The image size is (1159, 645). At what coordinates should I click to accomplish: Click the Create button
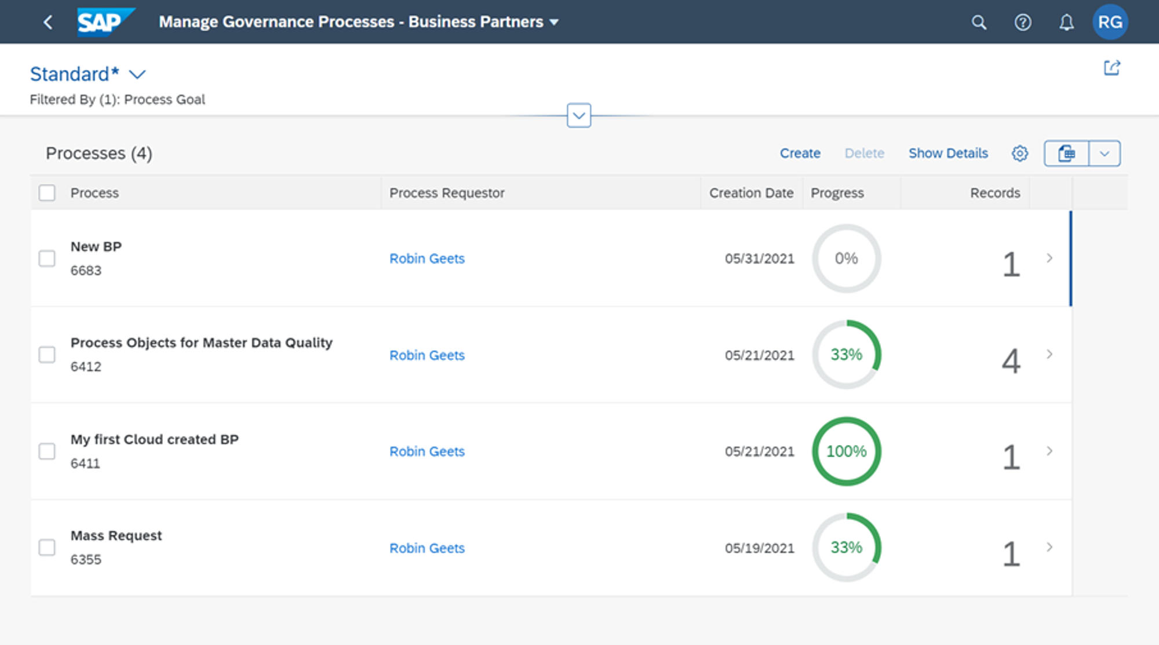800,154
